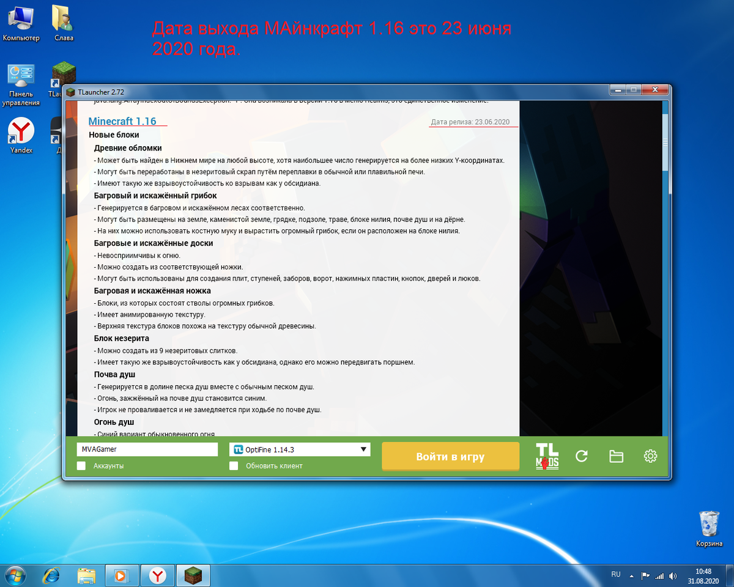The height and width of the screenshot is (587, 734).
Task: Click the RU language indicator
Action: [615, 575]
